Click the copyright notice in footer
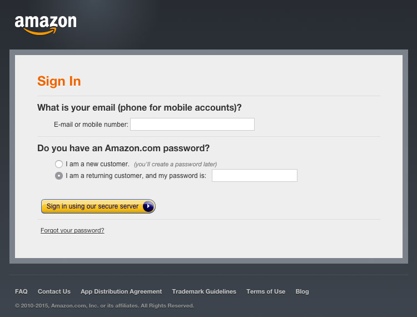Image resolution: width=417 pixels, height=317 pixels. coord(105,305)
